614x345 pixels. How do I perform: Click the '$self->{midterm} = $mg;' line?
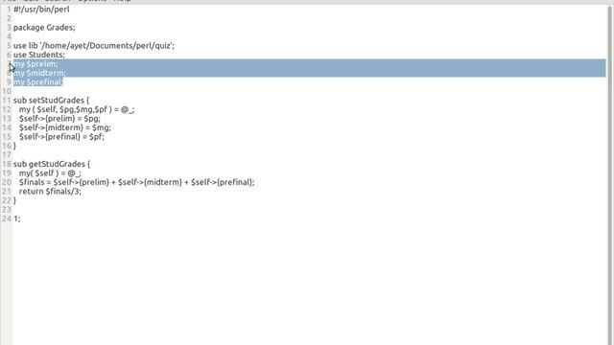point(65,127)
